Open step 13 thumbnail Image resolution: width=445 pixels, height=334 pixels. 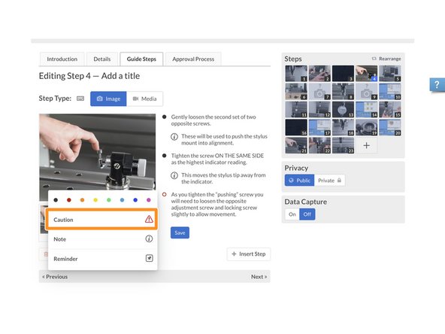(343, 110)
